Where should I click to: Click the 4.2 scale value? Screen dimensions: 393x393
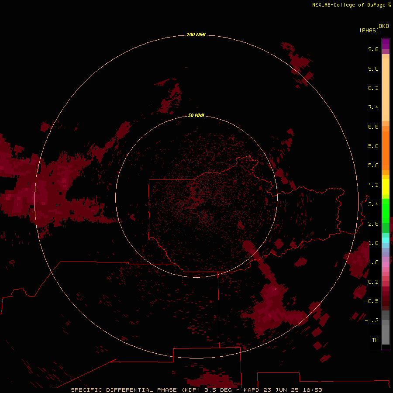[373, 185]
